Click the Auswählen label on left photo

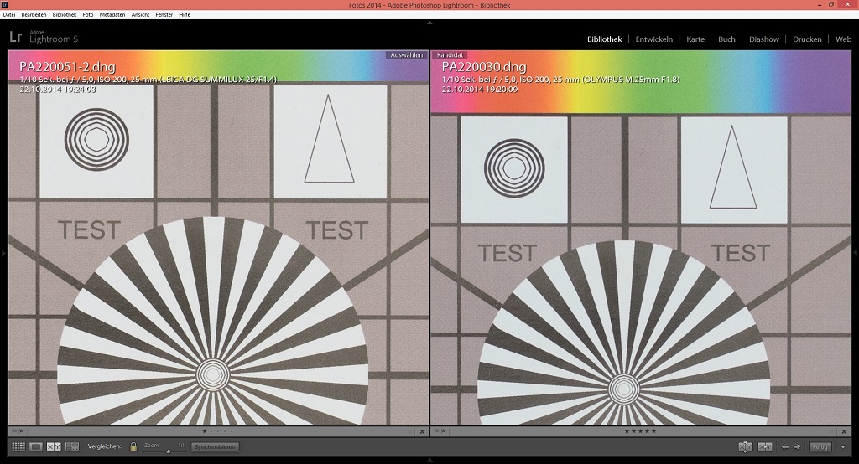[407, 55]
